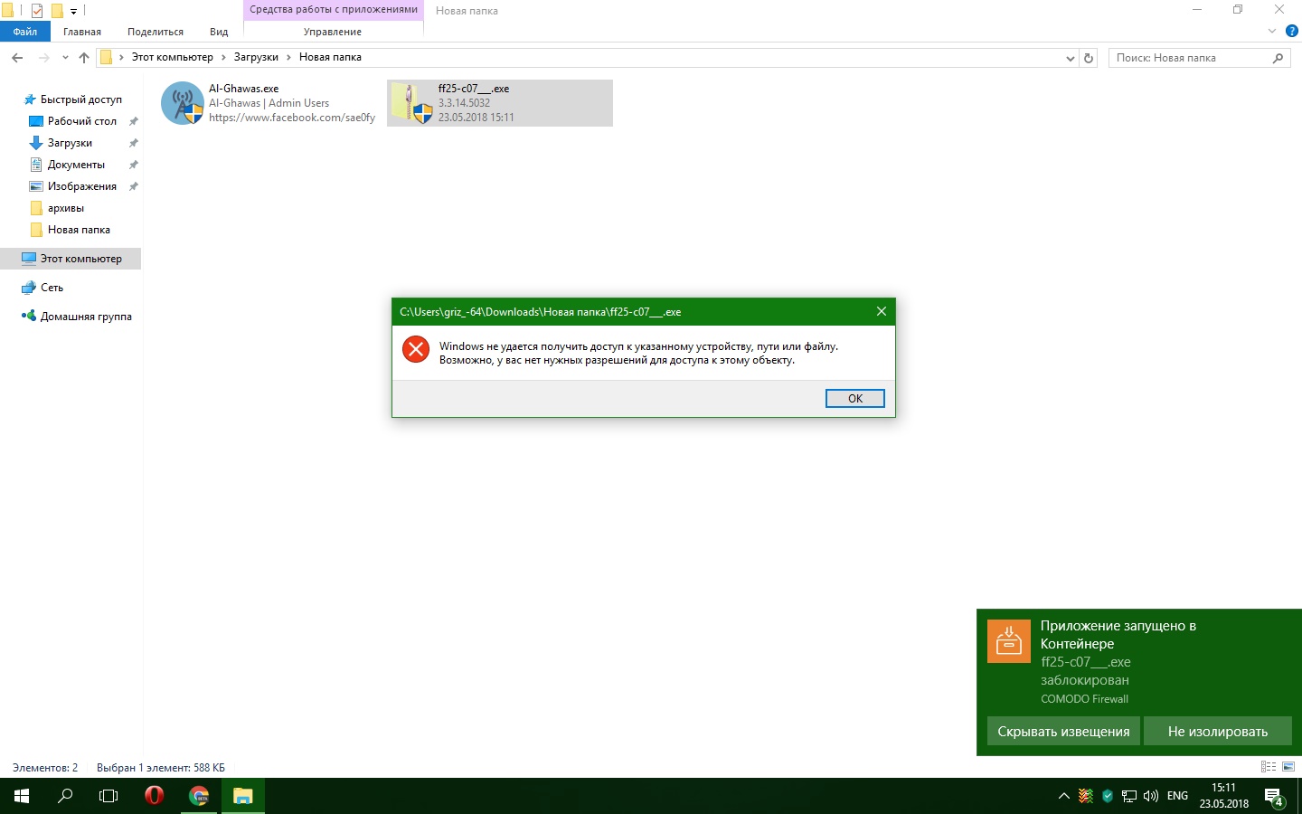Expand the chevron after Загрузки breadcrumb
This screenshot has height=814, width=1302.
coord(289,57)
